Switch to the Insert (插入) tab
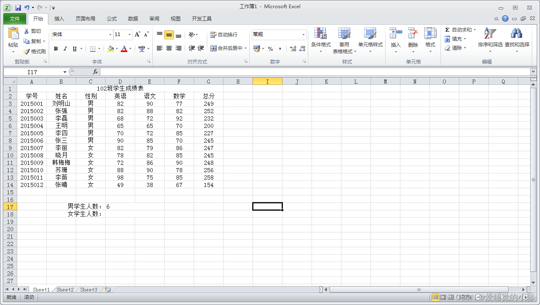The width and height of the screenshot is (540, 305). pos(59,19)
